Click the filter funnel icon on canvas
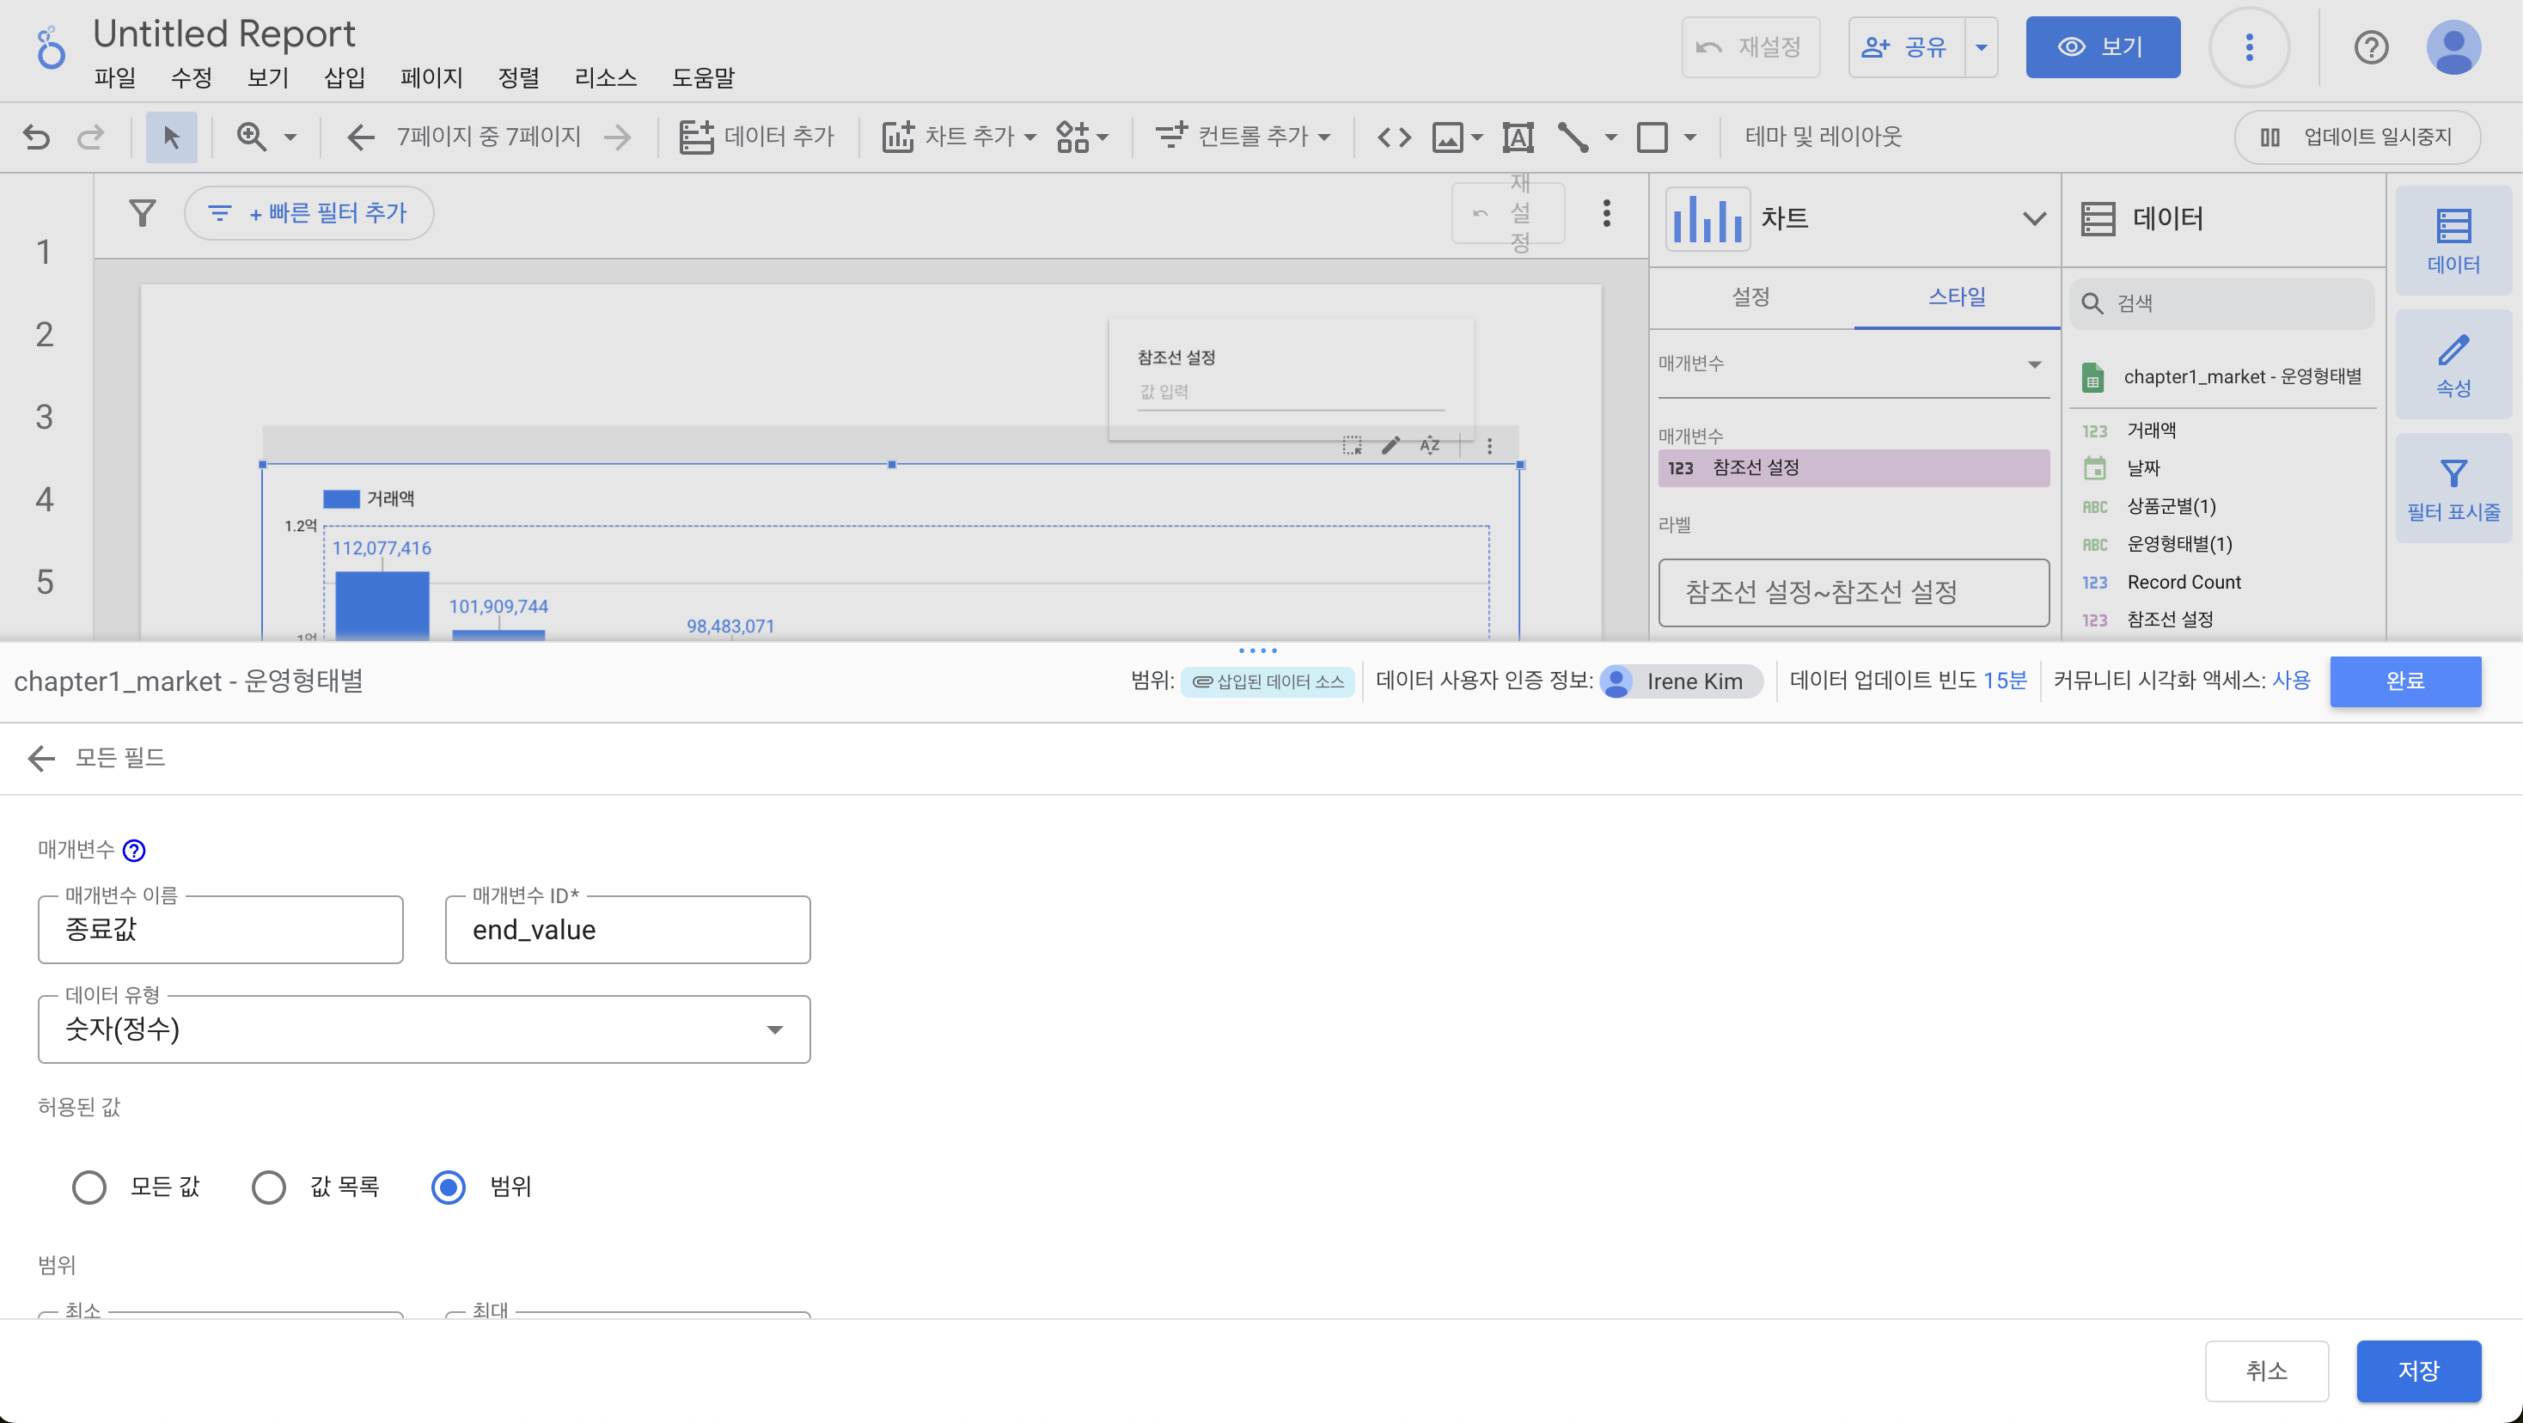 click(143, 212)
